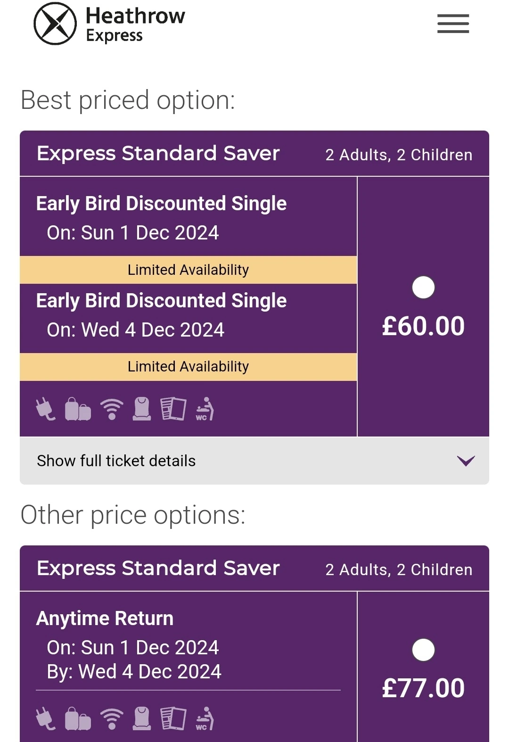Screen dimensions: 509x742
Task: Click Wi-Fi icon in best priced card
Action: click(112, 409)
